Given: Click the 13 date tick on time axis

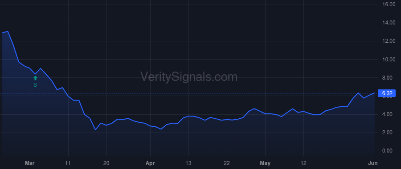Looking at the screenshot, I should pyautogui.click(x=188, y=163).
